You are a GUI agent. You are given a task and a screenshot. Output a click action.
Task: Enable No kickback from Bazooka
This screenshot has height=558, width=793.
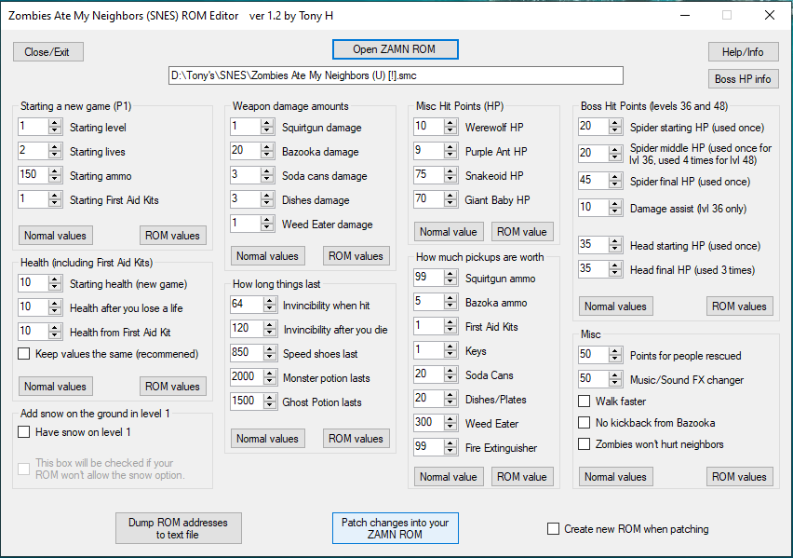click(585, 423)
